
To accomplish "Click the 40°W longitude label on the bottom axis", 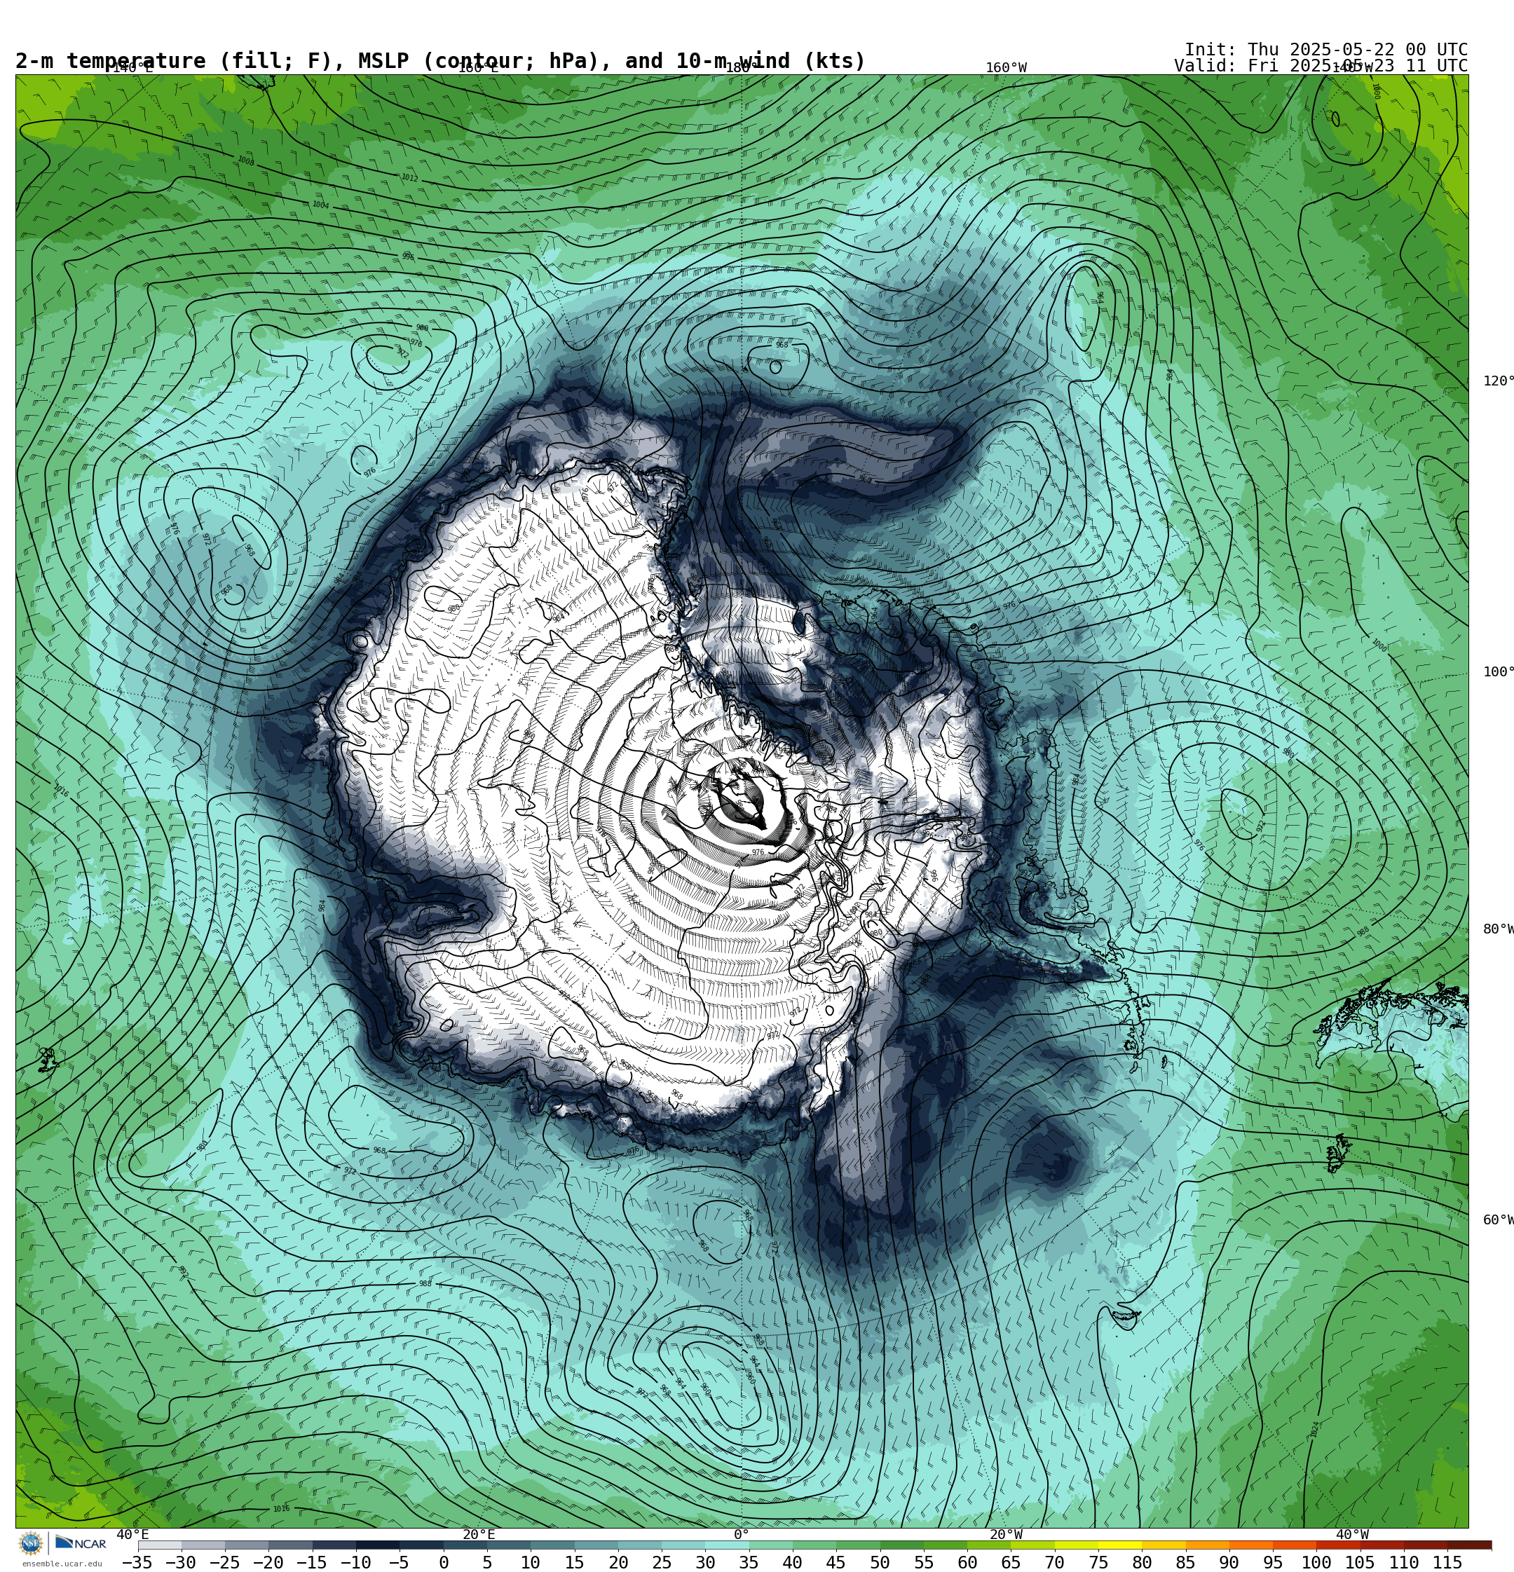I will [x=1353, y=1534].
